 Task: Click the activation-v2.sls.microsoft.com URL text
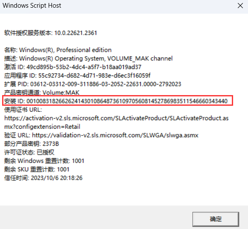pyautogui.click(x=117, y=118)
